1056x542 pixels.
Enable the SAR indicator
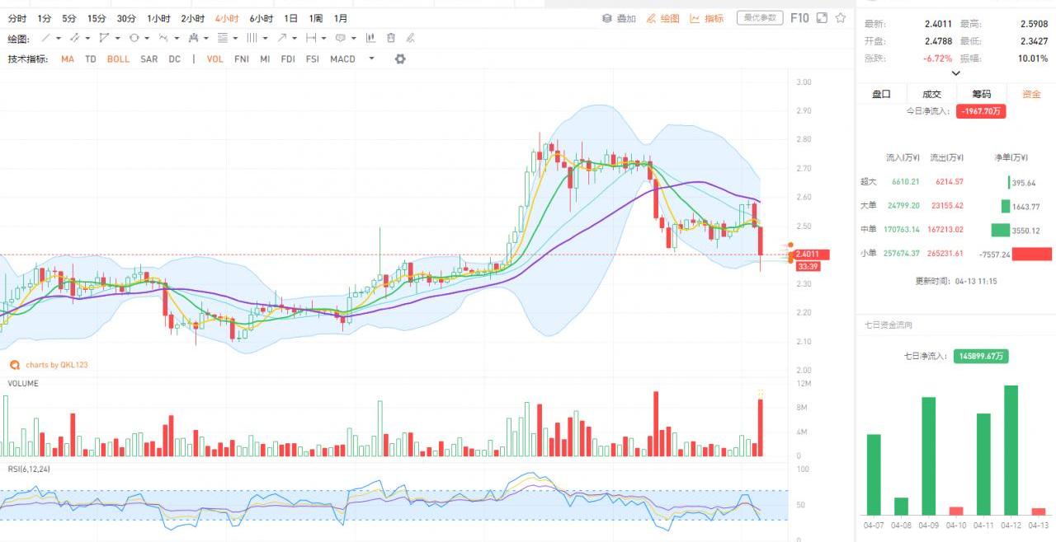(x=148, y=59)
